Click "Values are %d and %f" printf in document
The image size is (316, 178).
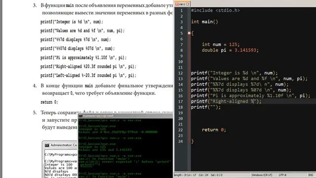pos(82,31)
